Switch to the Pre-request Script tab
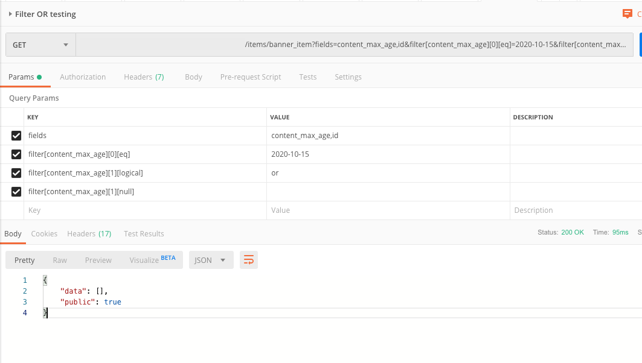This screenshot has height=363, width=642. 251,77
